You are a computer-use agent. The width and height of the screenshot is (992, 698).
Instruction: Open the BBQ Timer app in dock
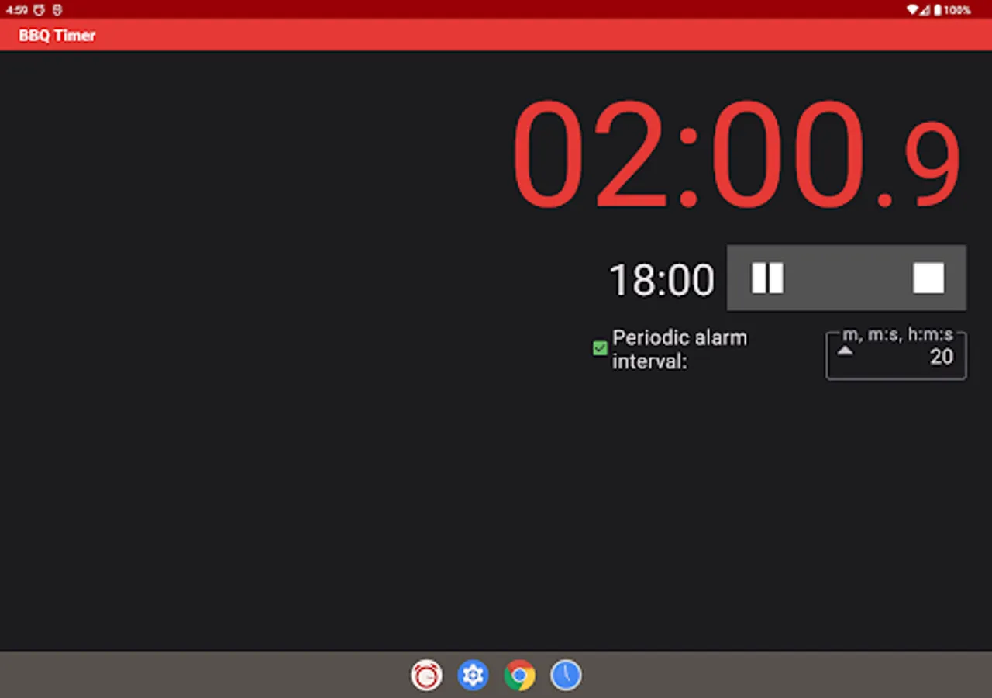pyautogui.click(x=426, y=676)
